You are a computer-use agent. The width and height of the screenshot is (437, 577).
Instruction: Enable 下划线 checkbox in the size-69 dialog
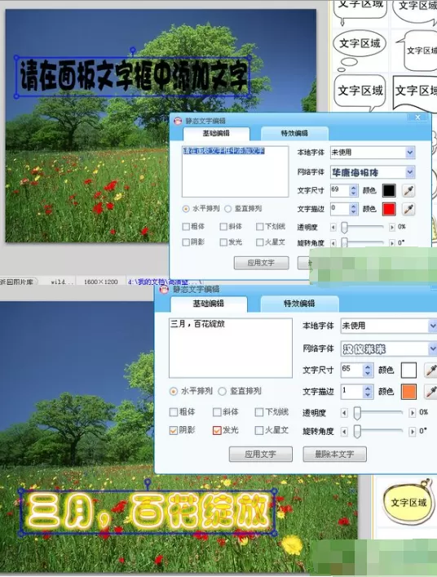pos(260,226)
